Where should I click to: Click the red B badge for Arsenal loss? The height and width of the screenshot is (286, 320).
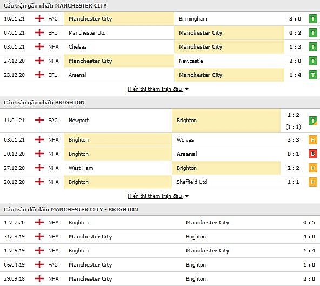tap(312, 154)
